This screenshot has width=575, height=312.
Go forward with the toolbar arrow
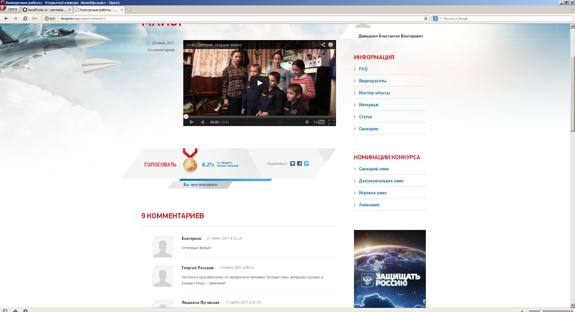click(16, 19)
